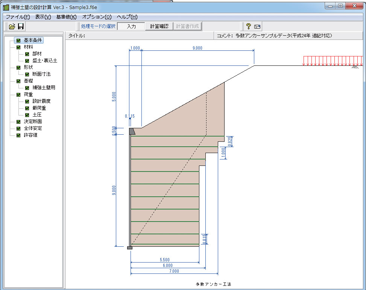Click the card icon next to the help icon
The image size is (366, 290).
pyautogui.click(x=257, y=27)
